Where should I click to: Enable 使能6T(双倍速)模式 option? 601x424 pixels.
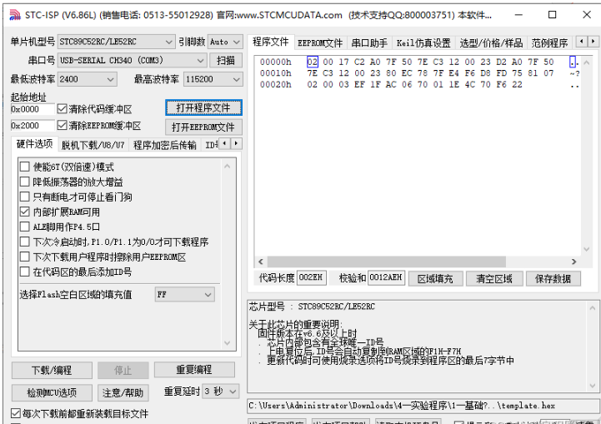pyautogui.click(x=24, y=167)
